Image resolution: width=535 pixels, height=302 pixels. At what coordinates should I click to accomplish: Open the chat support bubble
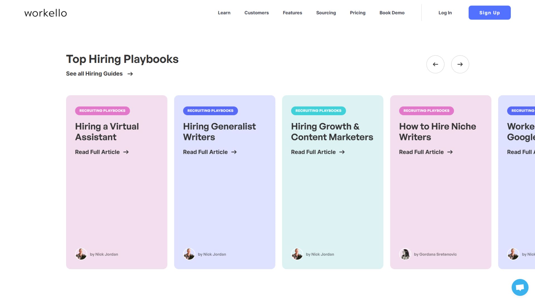[x=520, y=287]
